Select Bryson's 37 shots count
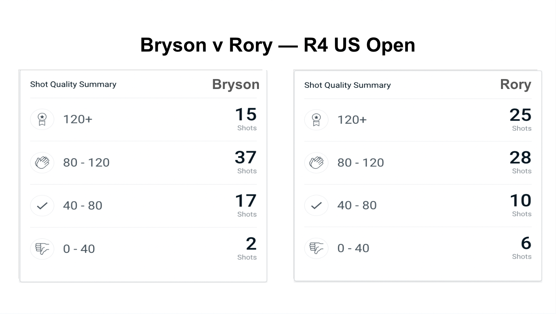This screenshot has width=556, height=314. pos(246,157)
